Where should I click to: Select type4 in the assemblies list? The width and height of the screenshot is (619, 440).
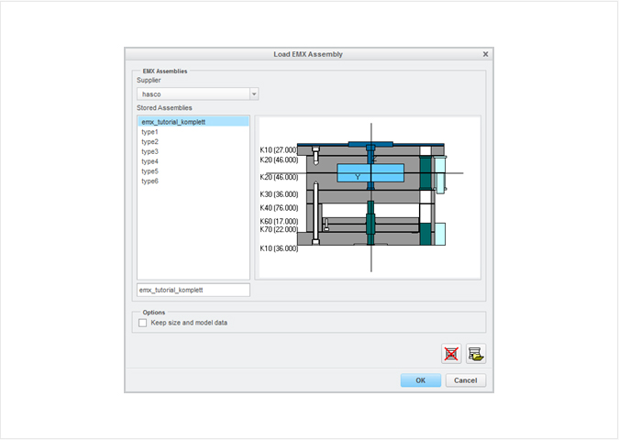point(193,161)
